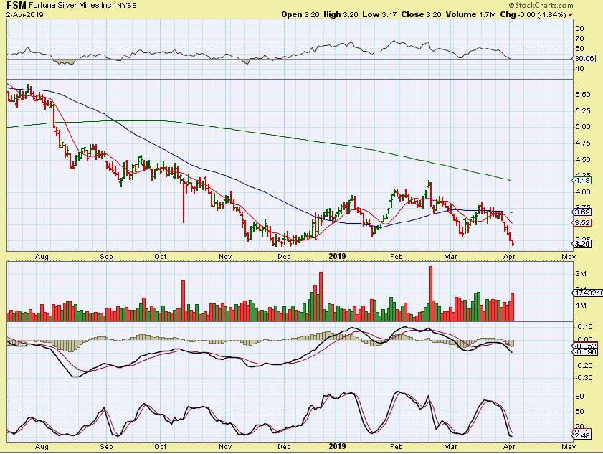Click the Apr label on the bottom stochastic axis

(x=509, y=447)
